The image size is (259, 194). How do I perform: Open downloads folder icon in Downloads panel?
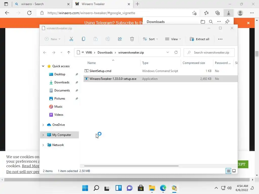203,22
